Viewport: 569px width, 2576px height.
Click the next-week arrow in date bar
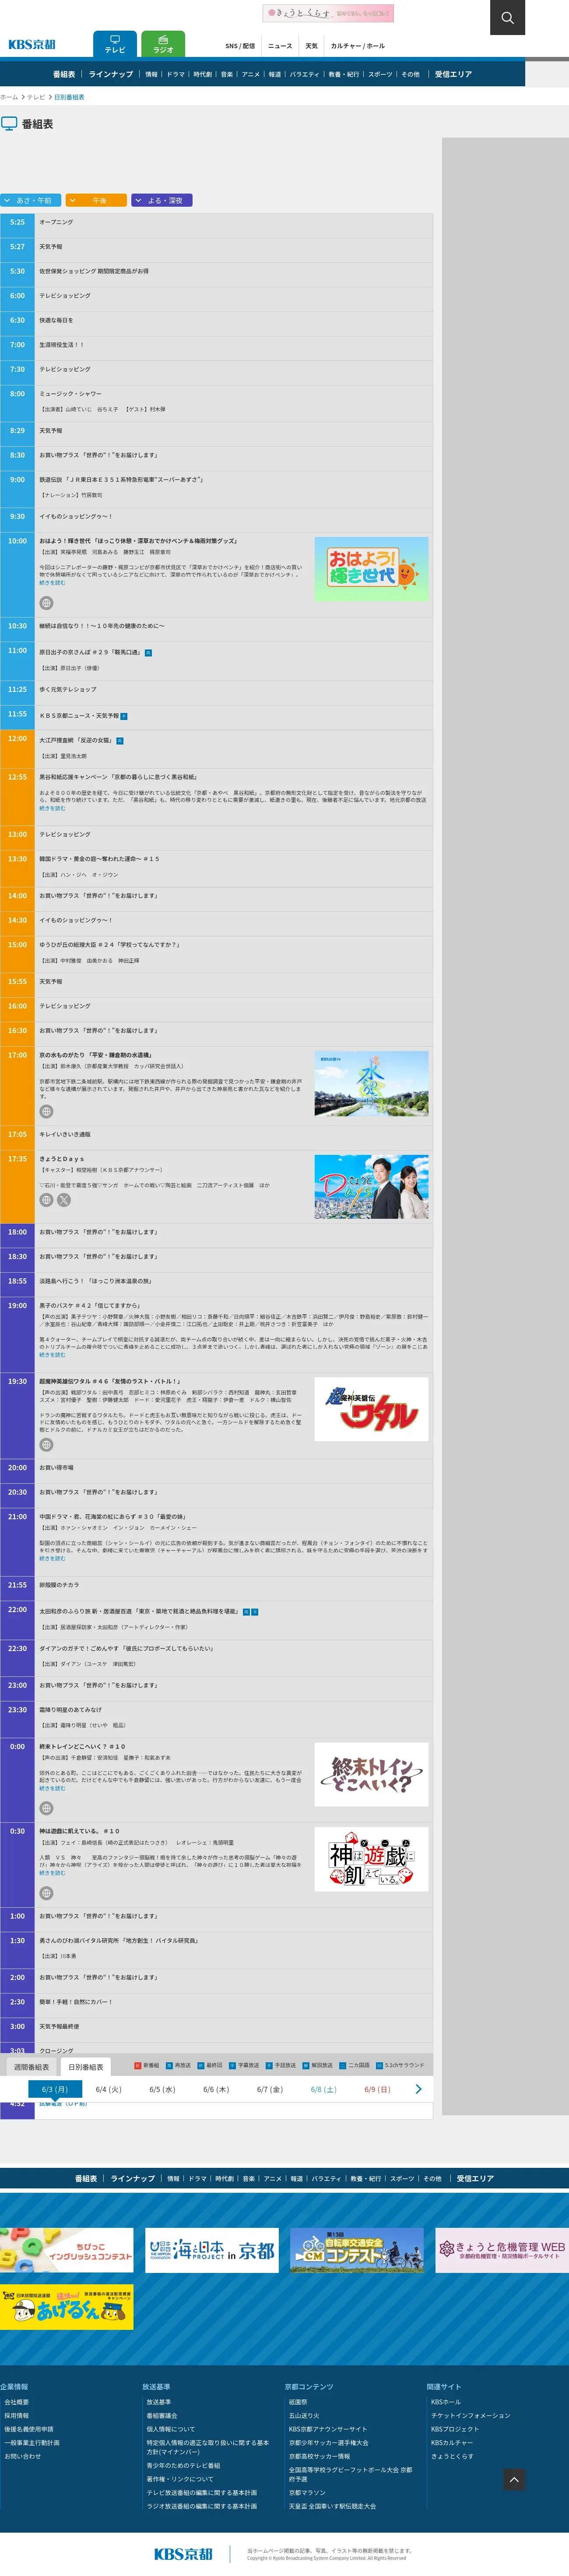pos(418,2089)
